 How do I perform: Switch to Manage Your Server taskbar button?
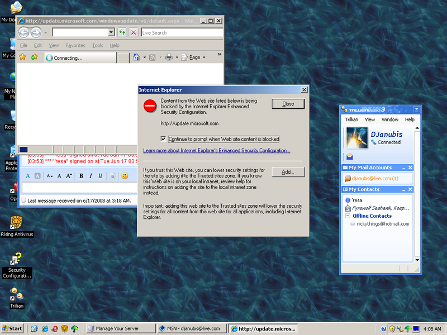click(x=121, y=328)
